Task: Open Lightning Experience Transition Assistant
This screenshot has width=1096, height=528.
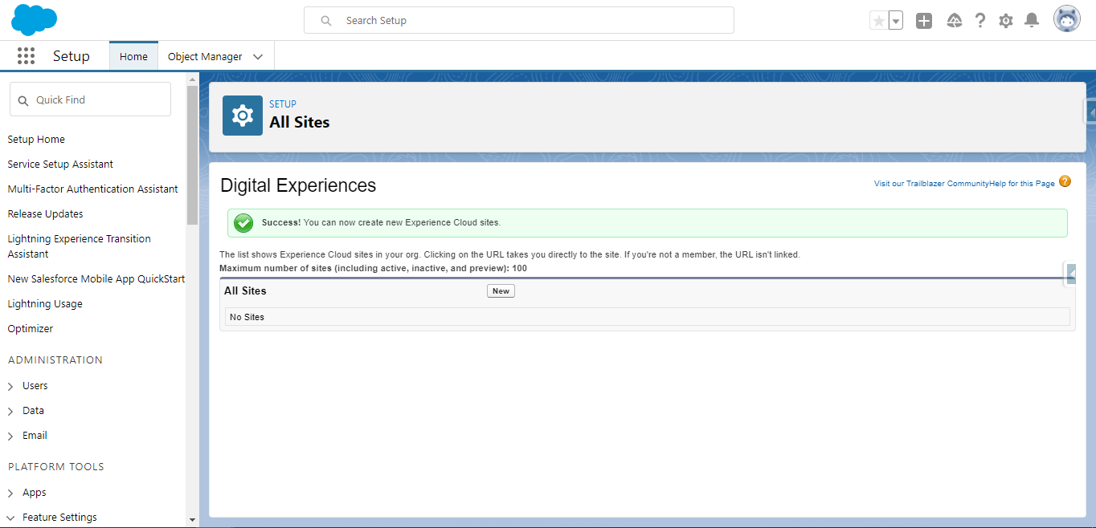Action: point(79,246)
